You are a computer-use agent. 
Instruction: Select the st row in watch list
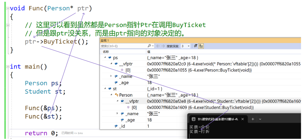coord(201,89)
